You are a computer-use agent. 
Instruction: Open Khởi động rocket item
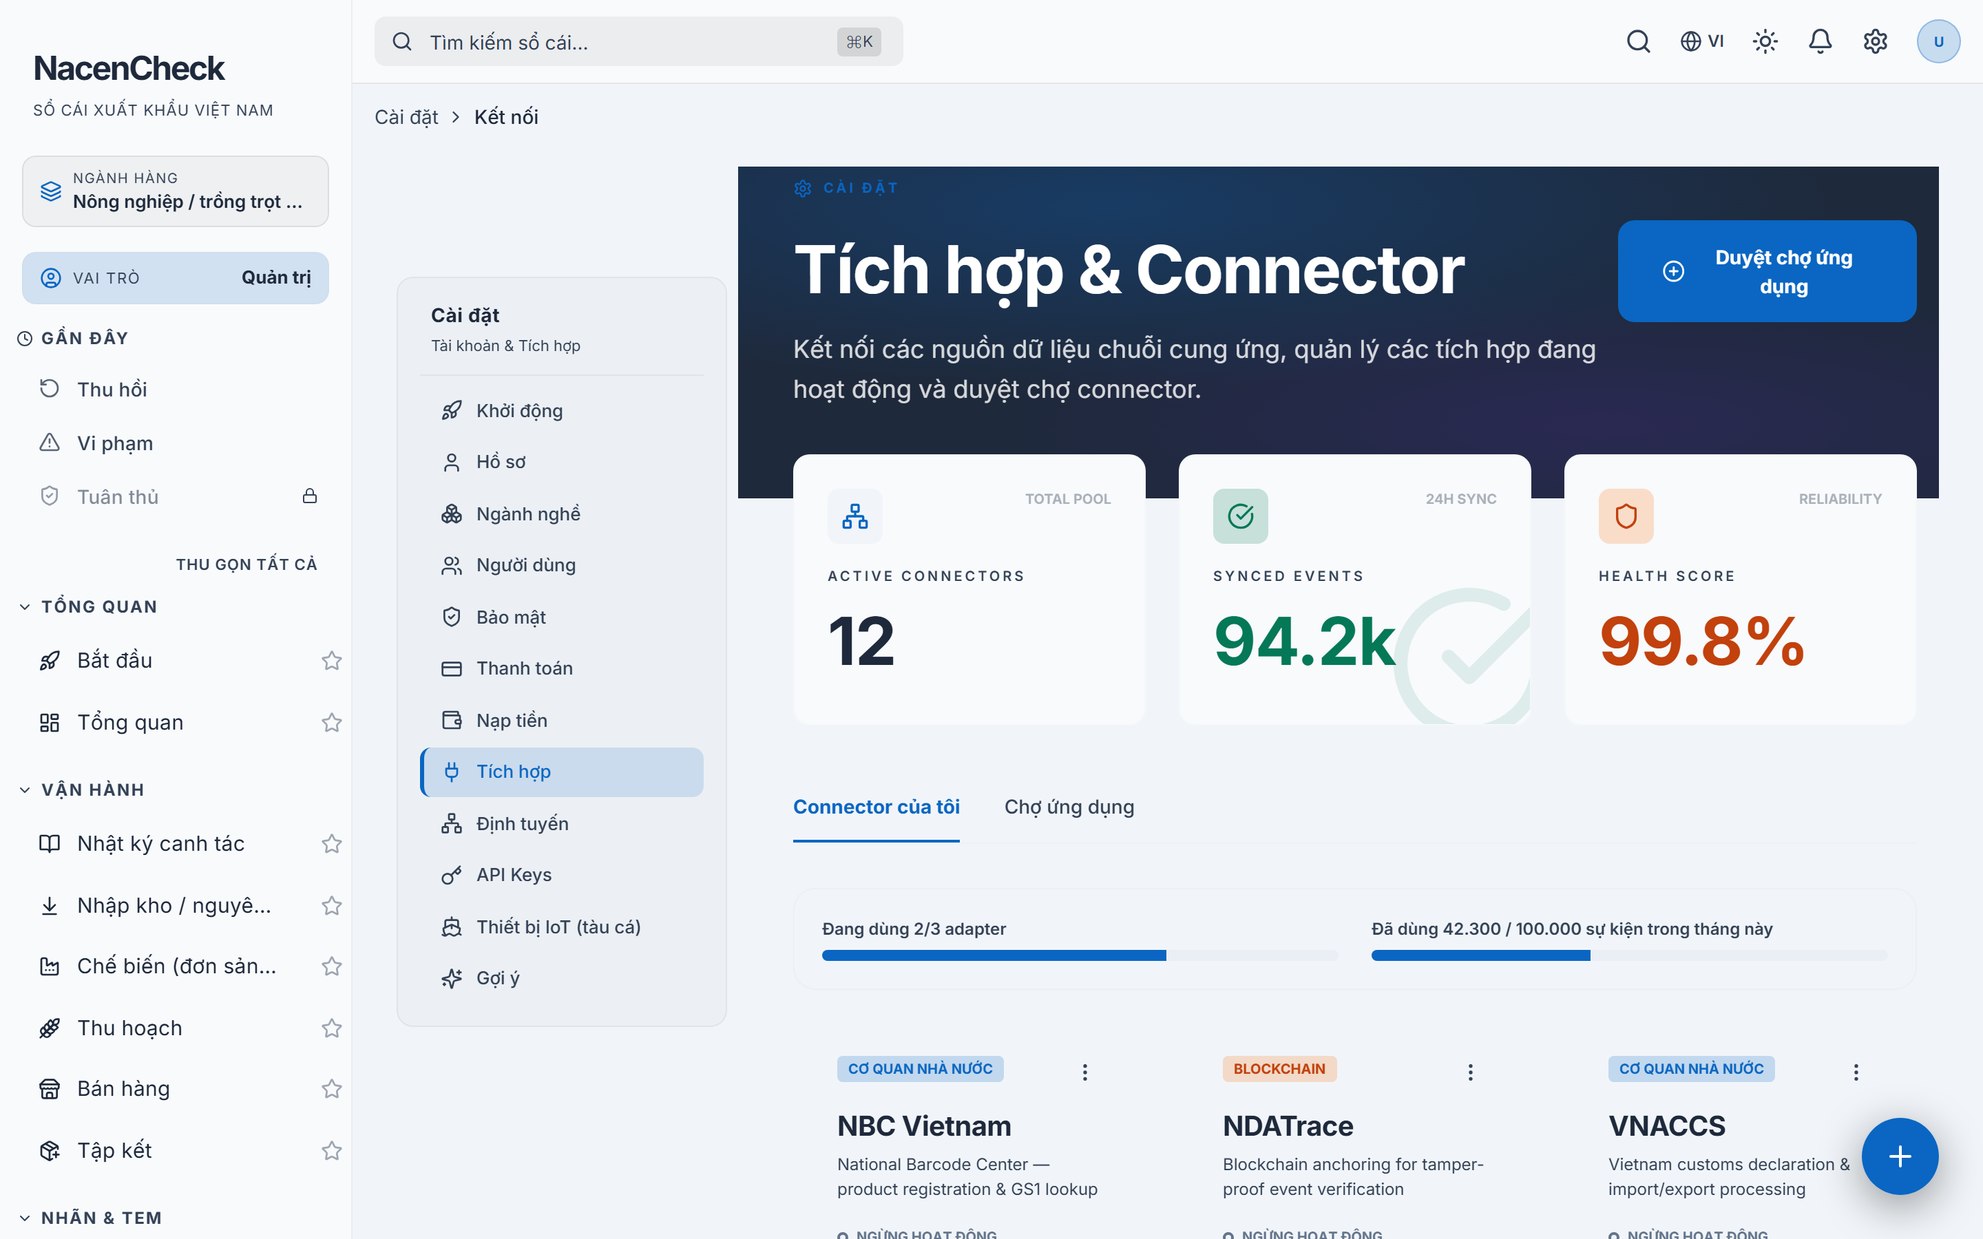pos(562,410)
